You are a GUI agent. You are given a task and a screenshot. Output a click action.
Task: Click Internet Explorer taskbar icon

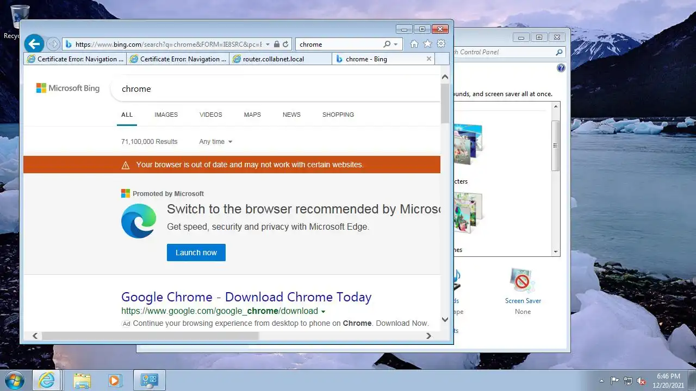(x=46, y=380)
